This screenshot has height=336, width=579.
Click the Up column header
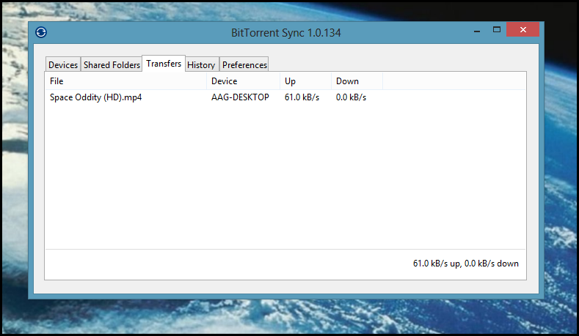[x=306, y=81]
